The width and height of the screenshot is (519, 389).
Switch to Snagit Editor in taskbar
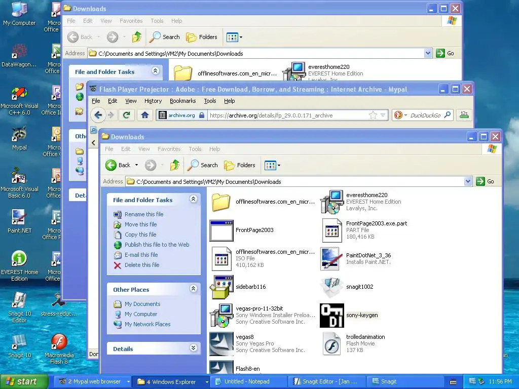(327, 382)
